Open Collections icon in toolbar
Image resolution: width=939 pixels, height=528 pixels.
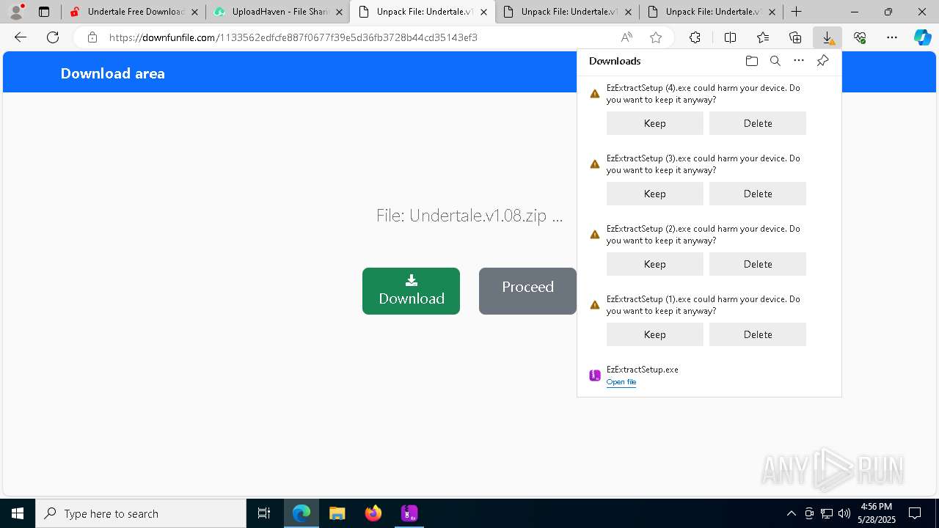[795, 37]
